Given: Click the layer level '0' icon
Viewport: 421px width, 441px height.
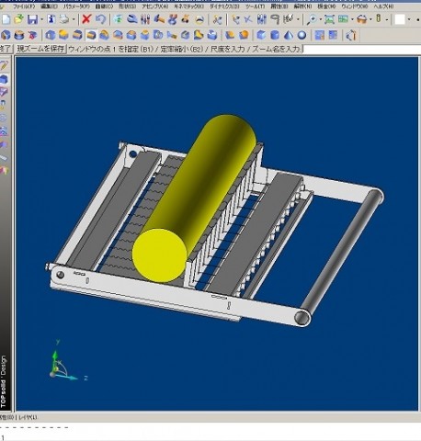Looking at the screenshot, I should click(379, 19).
